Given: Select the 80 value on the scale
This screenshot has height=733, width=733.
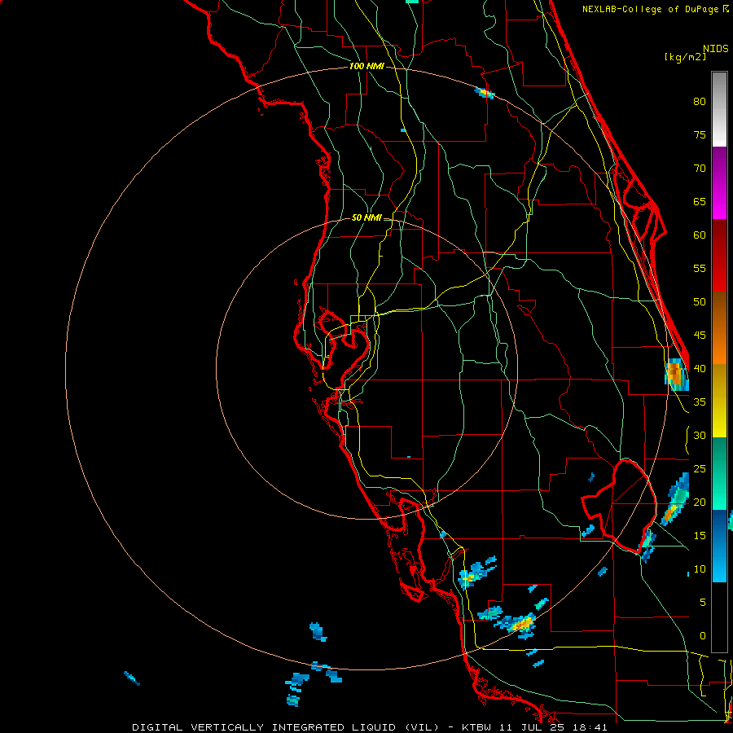Looking at the screenshot, I should [700, 102].
